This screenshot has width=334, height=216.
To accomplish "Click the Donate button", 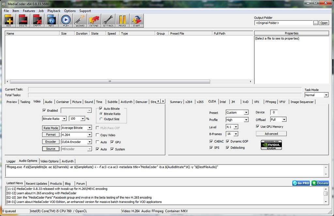I will click(x=320, y=183).
